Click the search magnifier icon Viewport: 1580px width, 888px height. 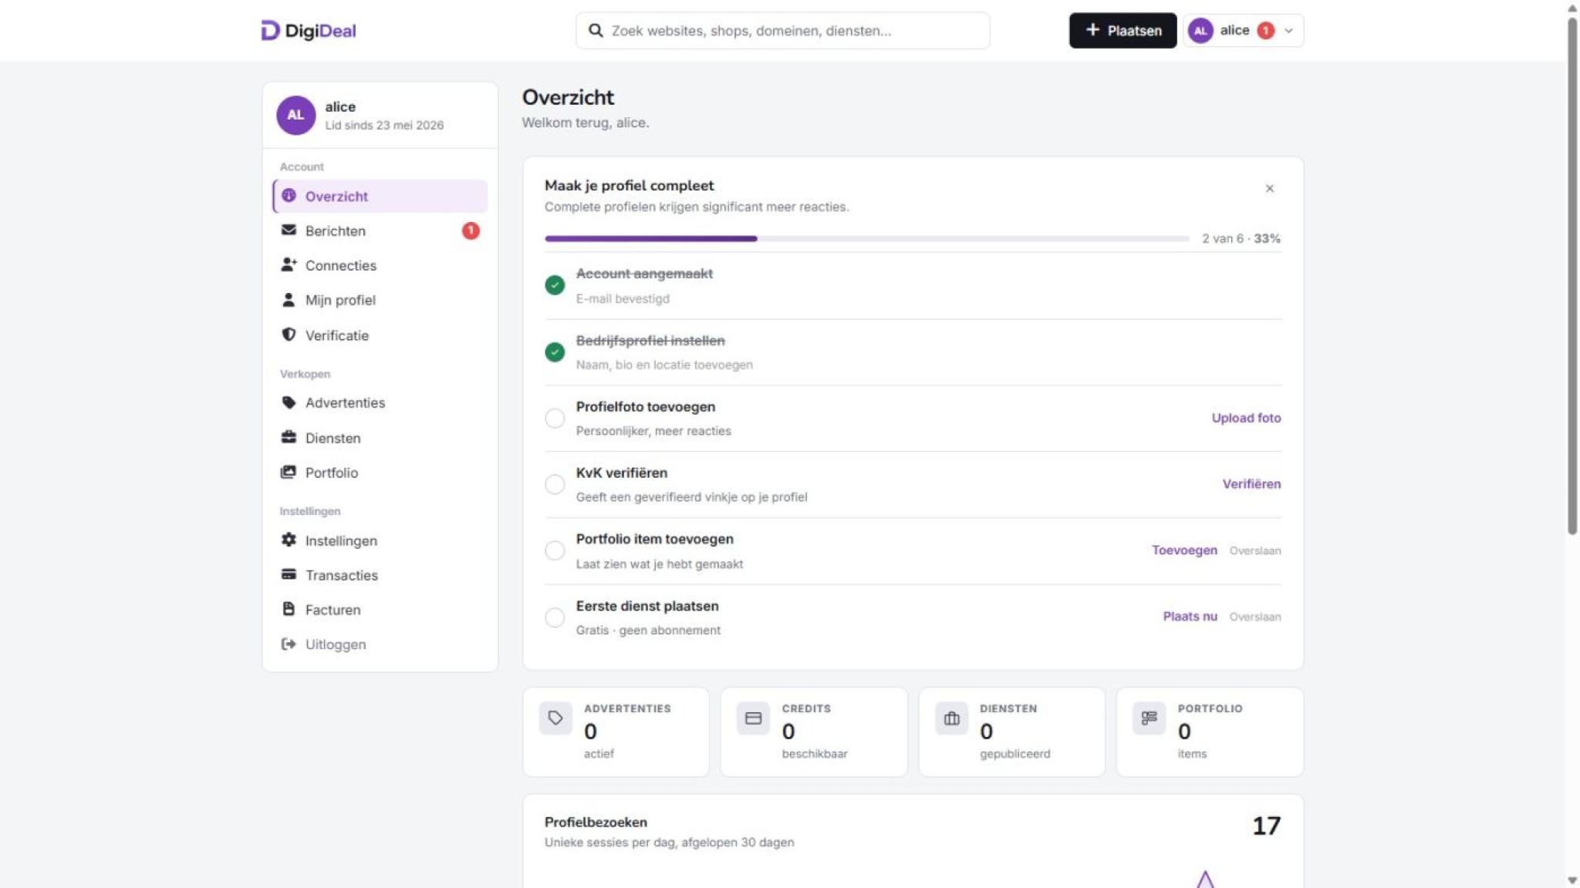coord(596,30)
